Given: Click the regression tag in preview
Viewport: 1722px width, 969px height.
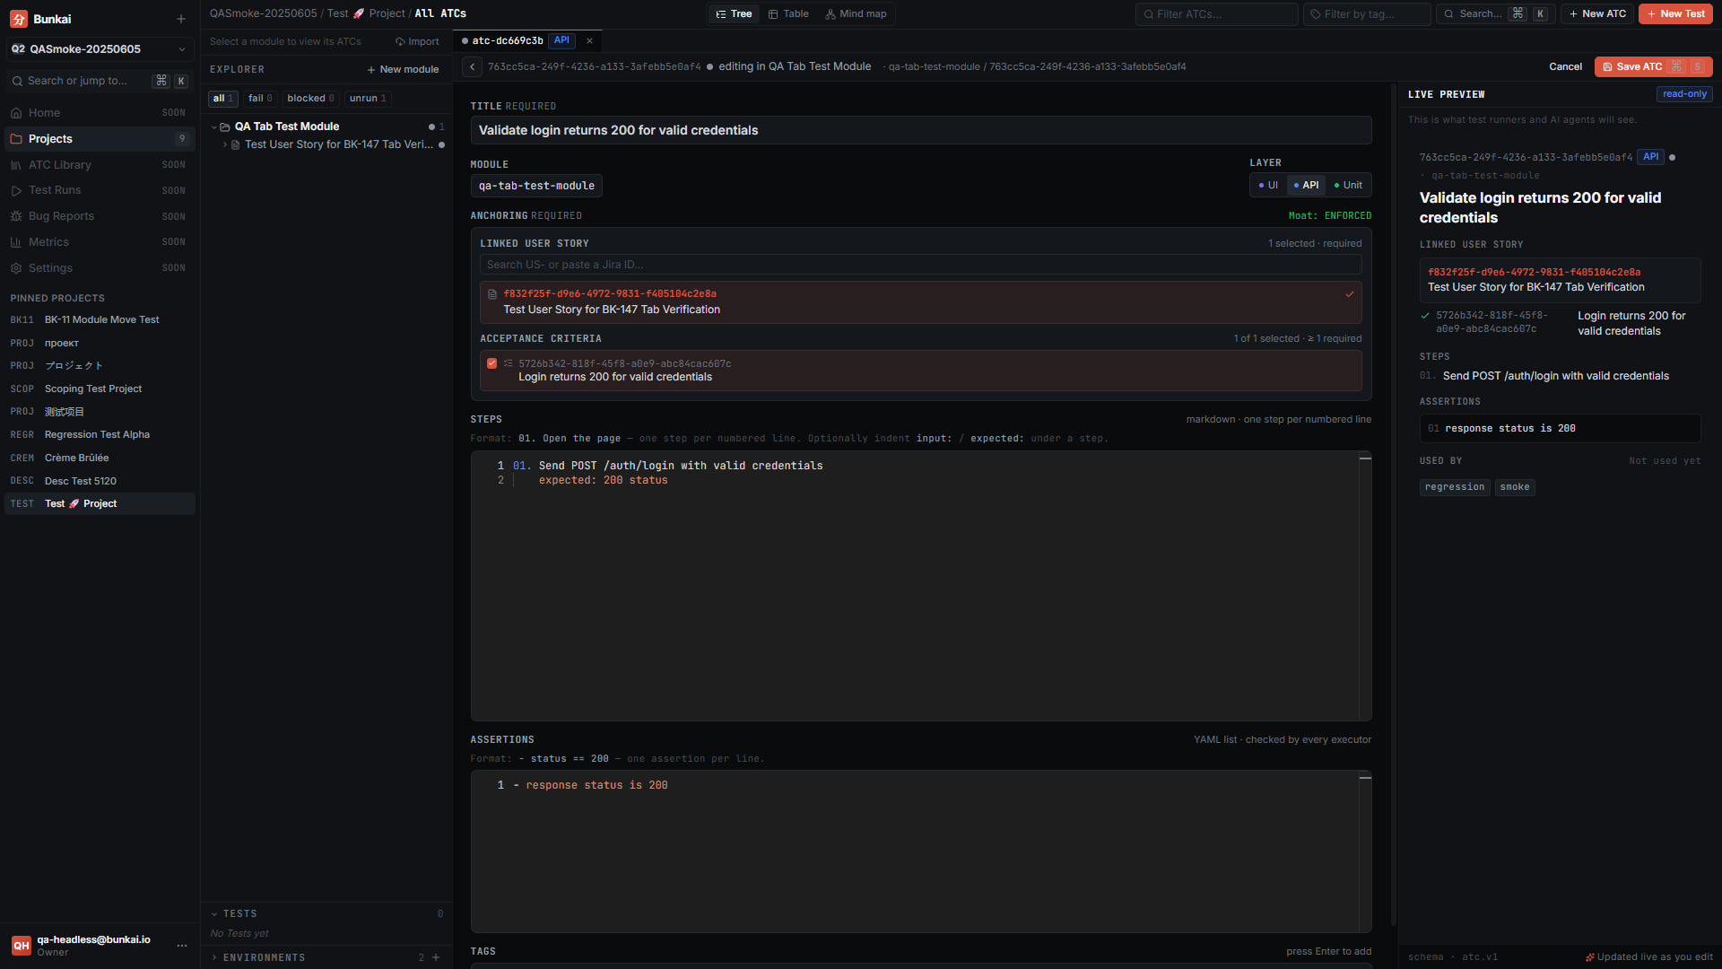Looking at the screenshot, I should [x=1454, y=488].
